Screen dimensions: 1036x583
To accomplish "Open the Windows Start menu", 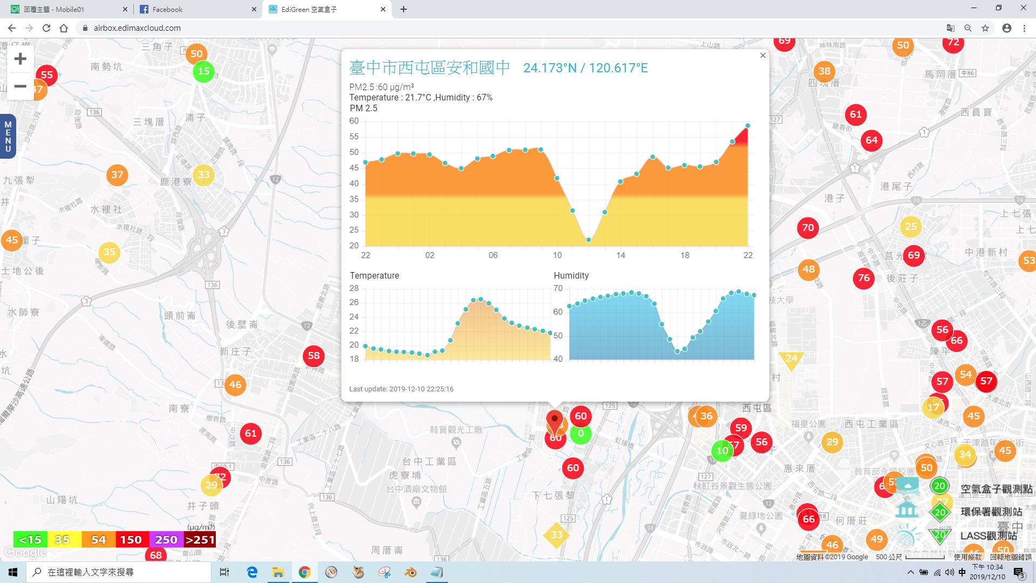I will (13, 572).
